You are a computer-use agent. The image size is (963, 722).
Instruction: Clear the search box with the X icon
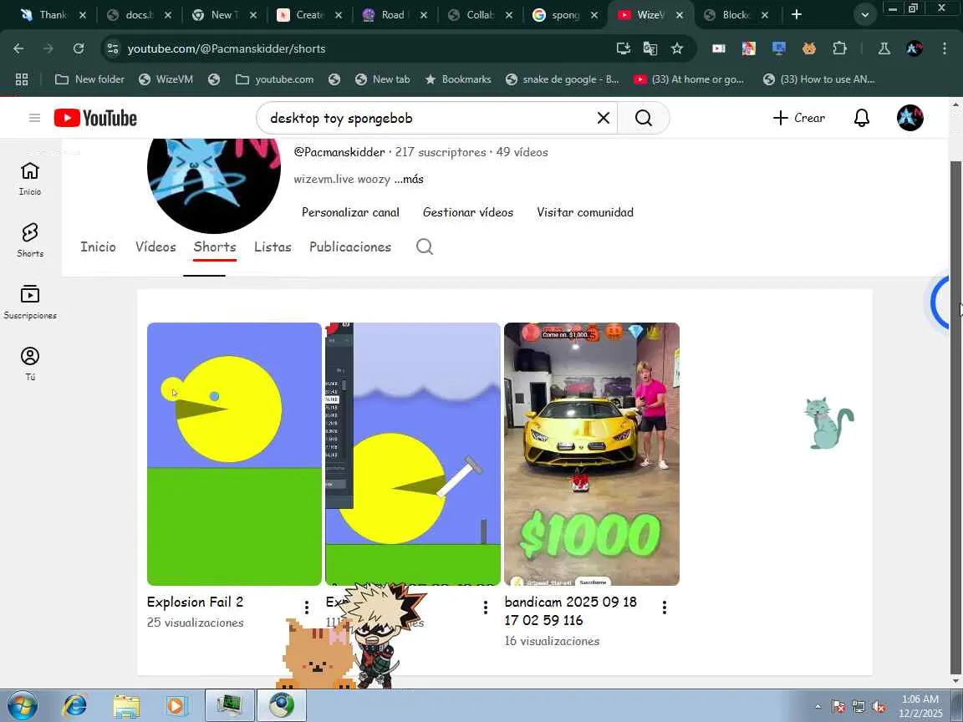coord(603,118)
